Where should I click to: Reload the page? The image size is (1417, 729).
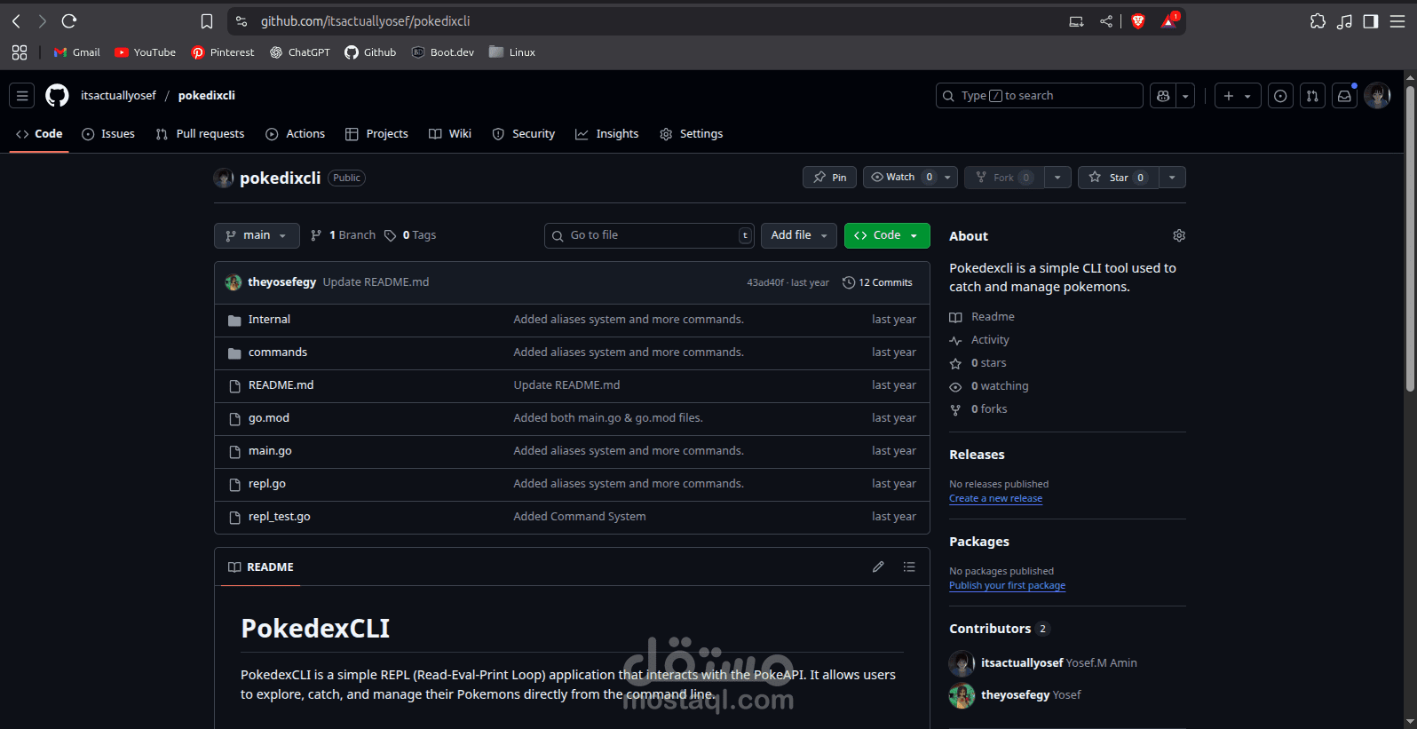(x=69, y=21)
